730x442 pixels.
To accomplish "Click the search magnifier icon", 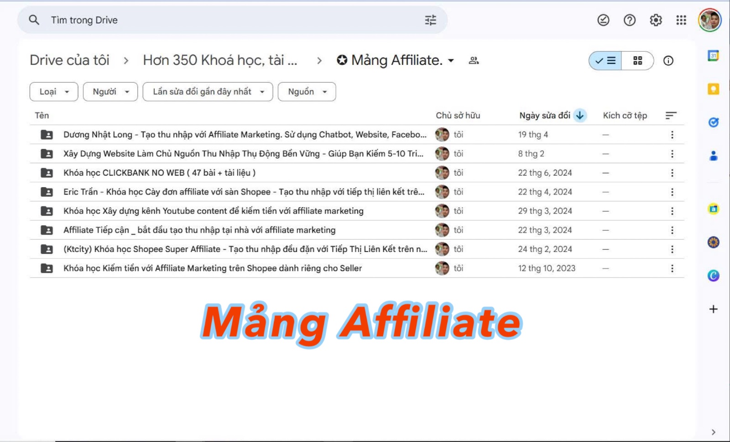I will point(34,20).
